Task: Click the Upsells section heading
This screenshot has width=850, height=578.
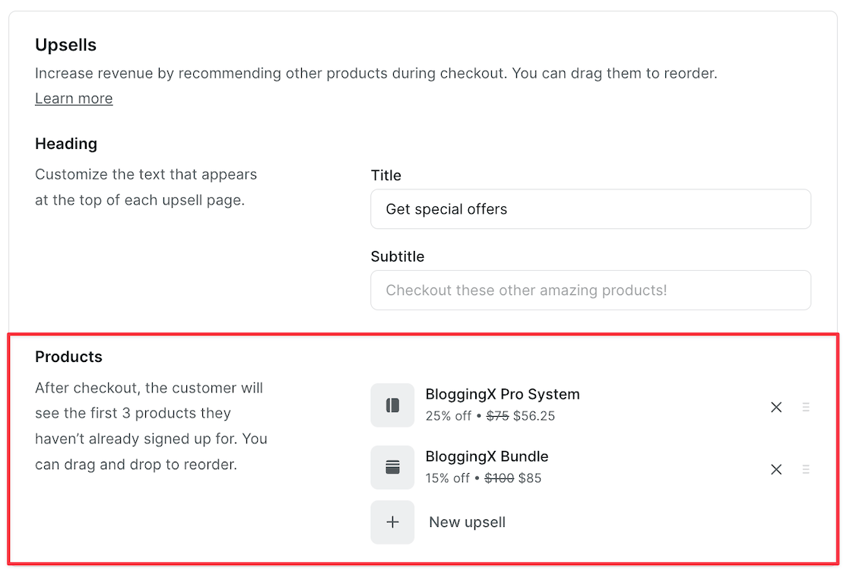Action: tap(65, 46)
